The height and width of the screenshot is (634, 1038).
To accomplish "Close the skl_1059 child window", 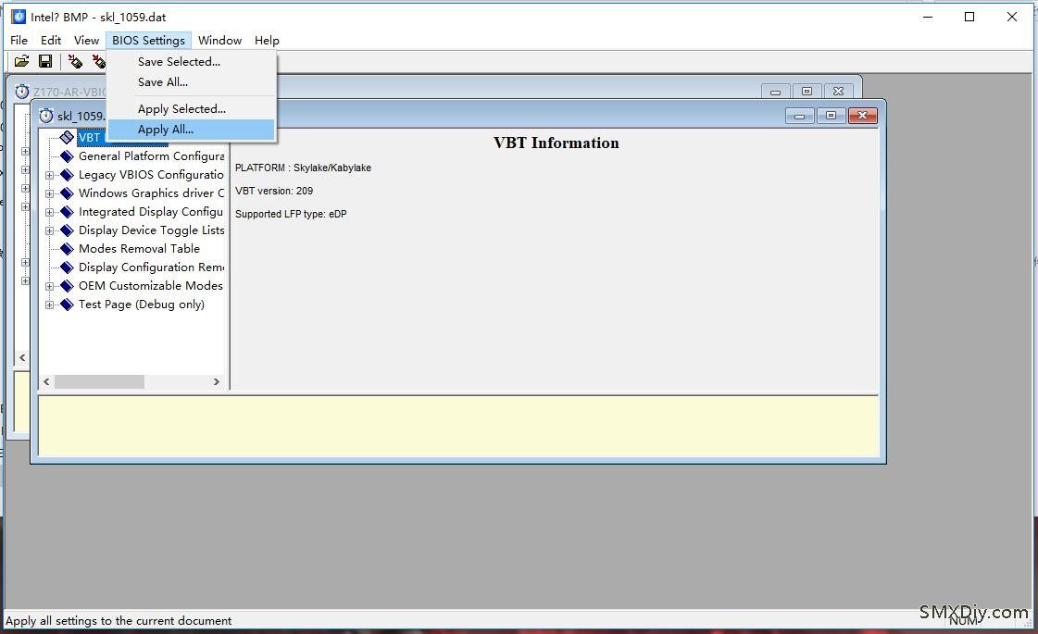I will (863, 116).
